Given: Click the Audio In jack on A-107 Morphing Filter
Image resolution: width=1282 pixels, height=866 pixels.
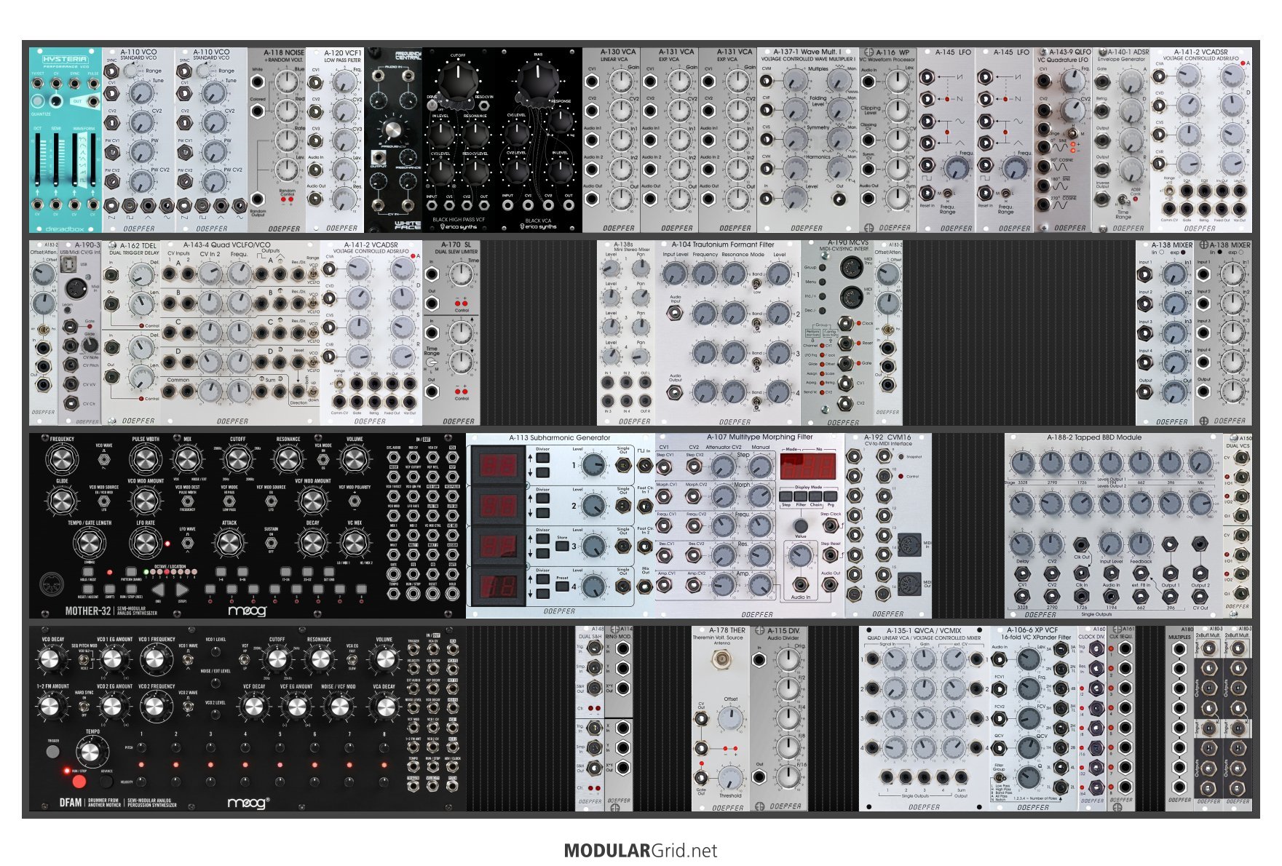Looking at the screenshot, I should tap(801, 584).
